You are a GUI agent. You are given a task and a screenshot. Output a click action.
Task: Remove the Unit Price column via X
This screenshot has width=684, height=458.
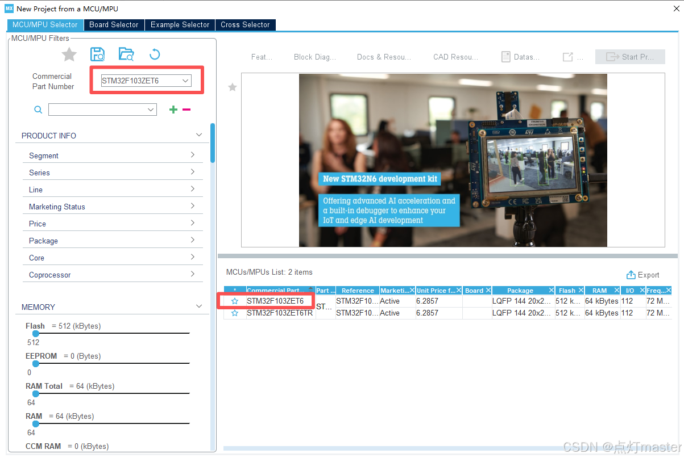[459, 291]
